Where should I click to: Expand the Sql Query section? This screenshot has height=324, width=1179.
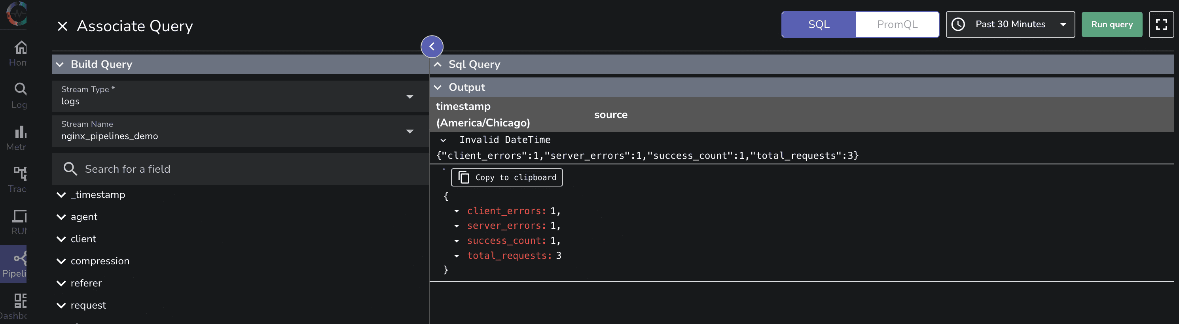coord(802,64)
